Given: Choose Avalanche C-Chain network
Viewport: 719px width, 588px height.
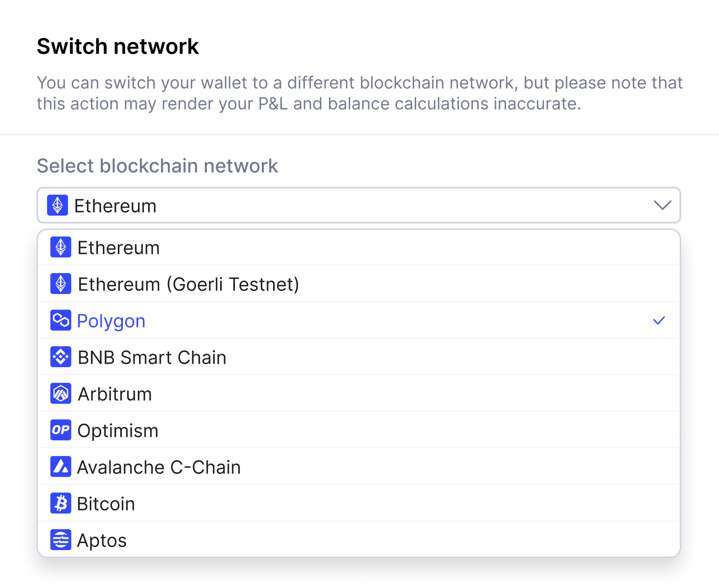Looking at the screenshot, I should (x=359, y=467).
